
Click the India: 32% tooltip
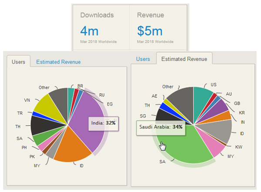[103, 123]
